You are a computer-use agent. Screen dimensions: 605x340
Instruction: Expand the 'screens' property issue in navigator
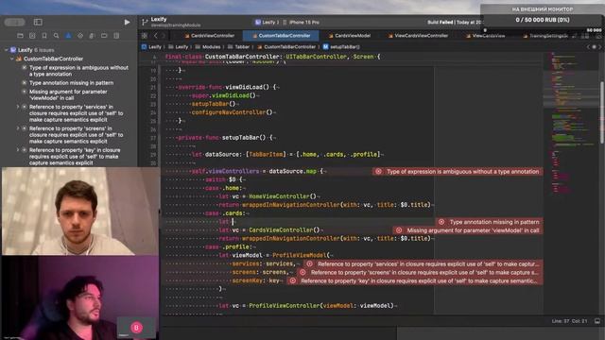click(18, 128)
